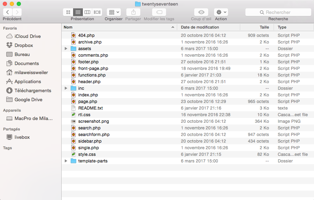Click the 82 Ko size of style.css

[x=263, y=154]
